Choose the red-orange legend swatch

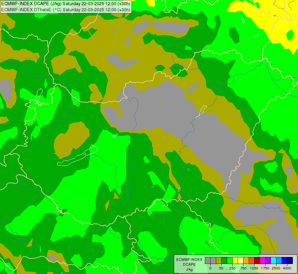[x=252, y=260]
